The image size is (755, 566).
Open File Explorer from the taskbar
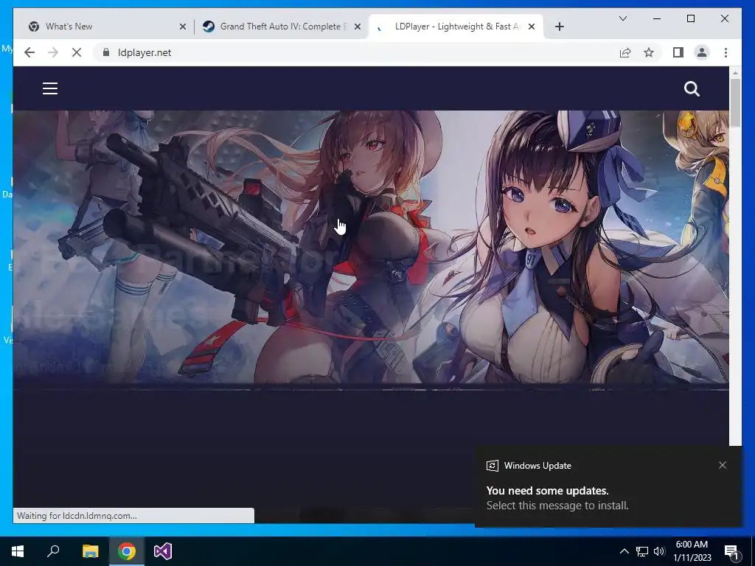[90, 551]
